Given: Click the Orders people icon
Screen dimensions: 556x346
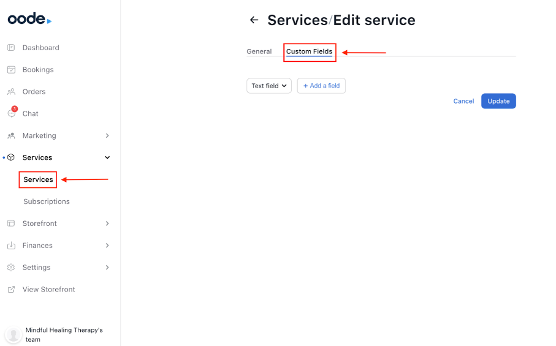Looking at the screenshot, I should tap(11, 92).
